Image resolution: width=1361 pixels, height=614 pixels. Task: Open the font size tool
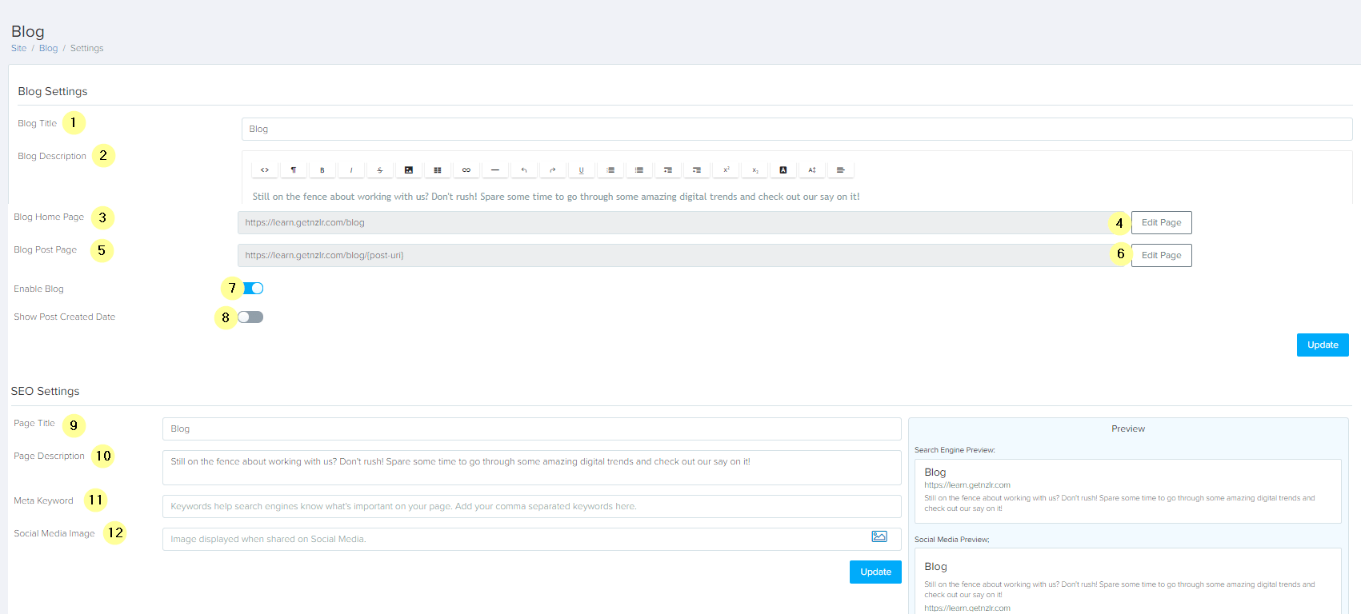[x=812, y=169]
